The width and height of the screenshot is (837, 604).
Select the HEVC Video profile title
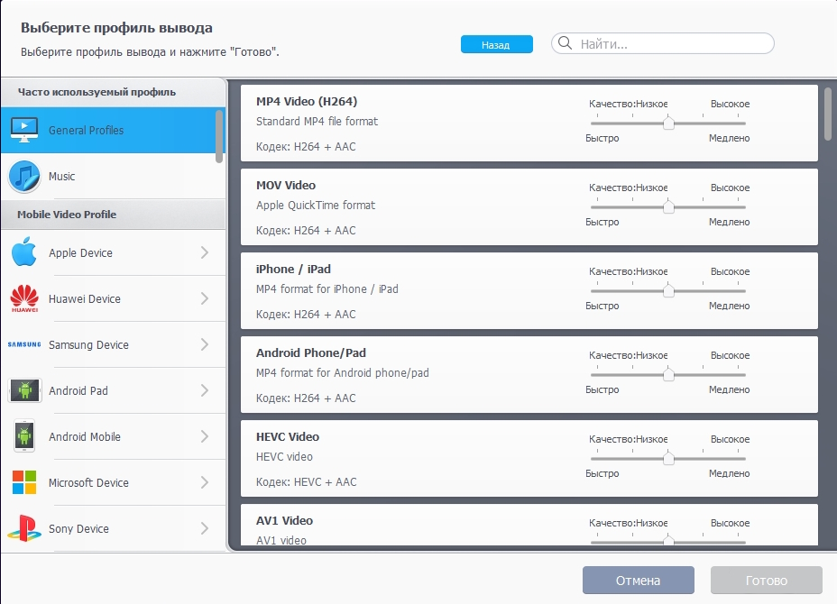click(x=287, y=436)
